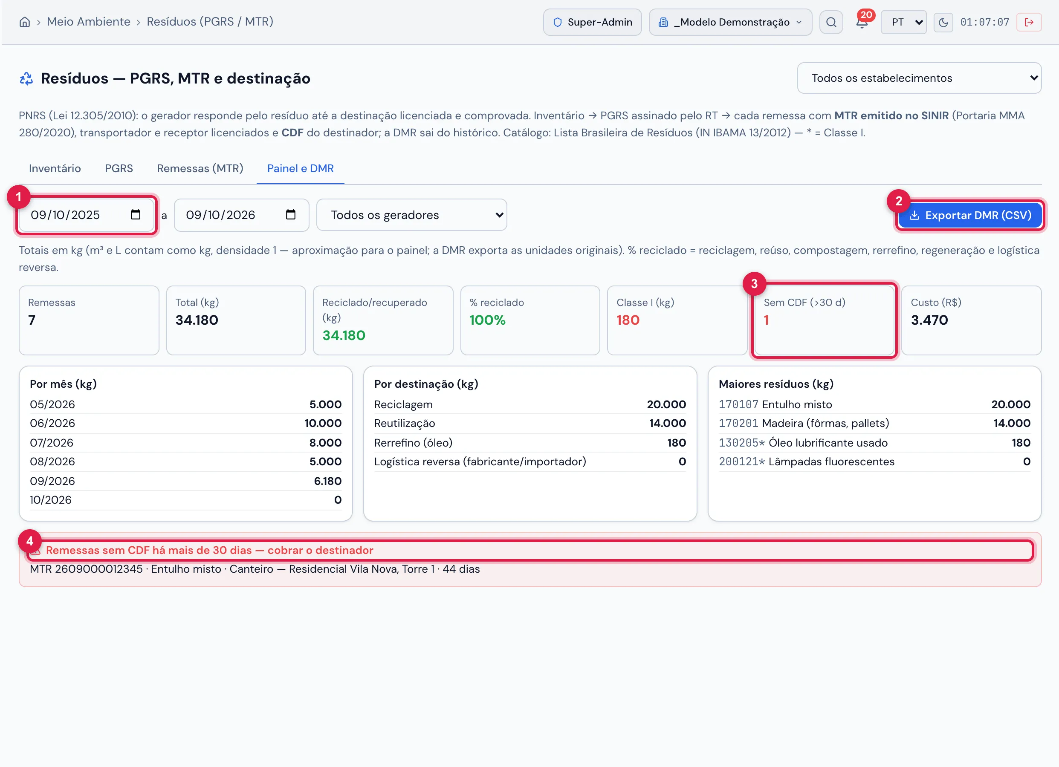Click the recycling icon beside Resíduos title

[x=26, y=78]
